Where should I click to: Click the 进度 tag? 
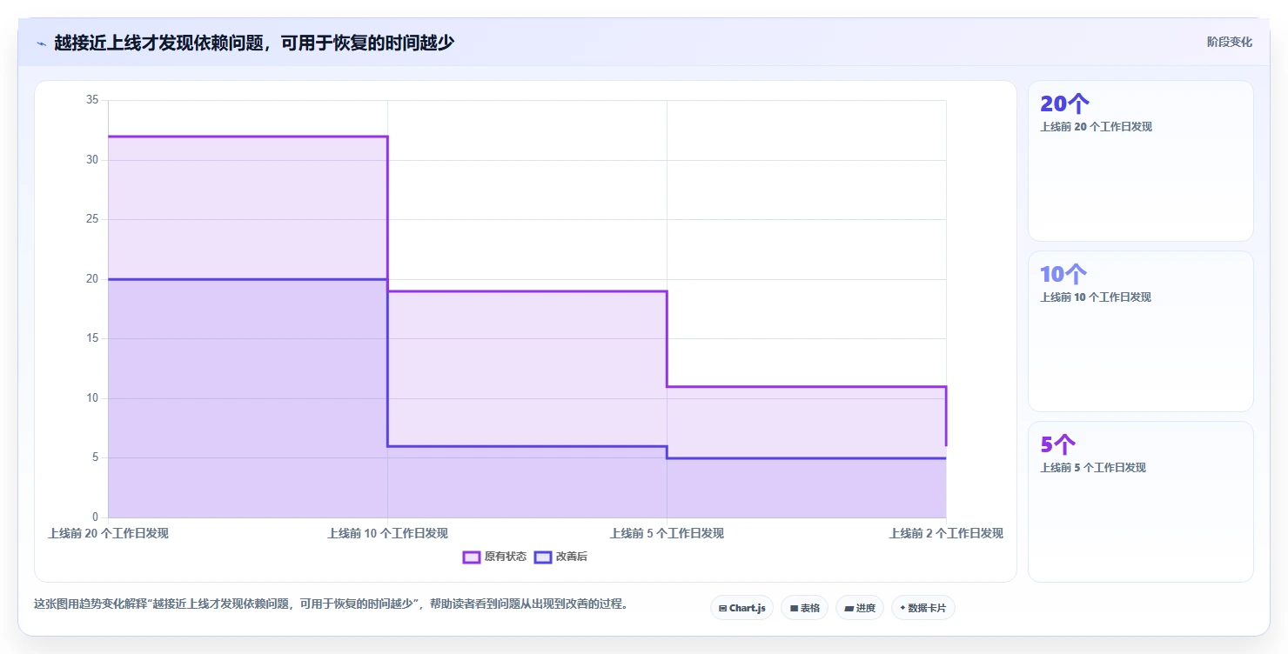coord(859,608)
